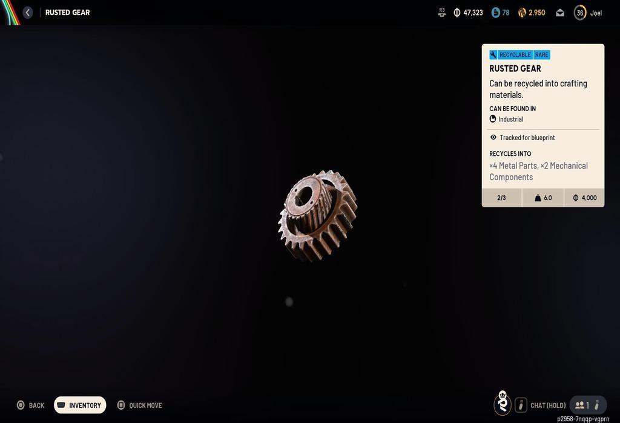
Task: Click the wrench Recyclable tag icon
Action: click(493, 55)
